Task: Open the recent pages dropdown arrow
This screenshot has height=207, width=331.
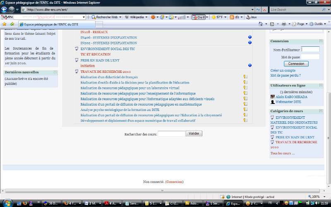Action: point(17,10)
